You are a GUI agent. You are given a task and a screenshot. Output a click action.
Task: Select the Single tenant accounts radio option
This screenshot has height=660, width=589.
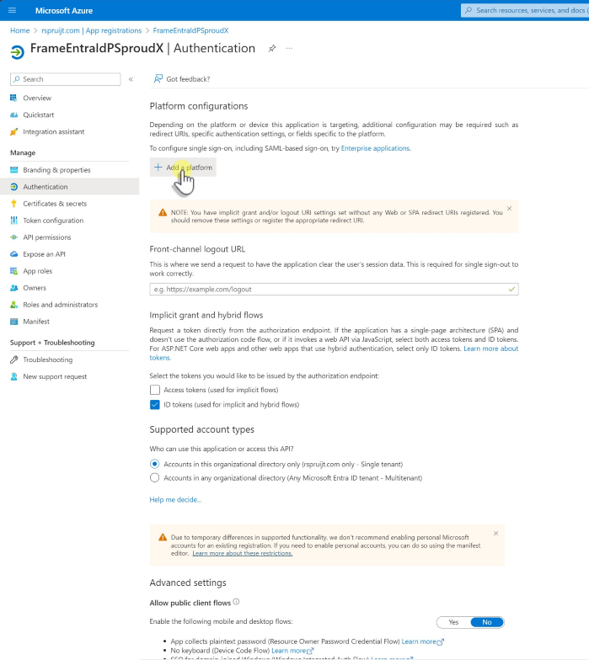tap(154, 464)
